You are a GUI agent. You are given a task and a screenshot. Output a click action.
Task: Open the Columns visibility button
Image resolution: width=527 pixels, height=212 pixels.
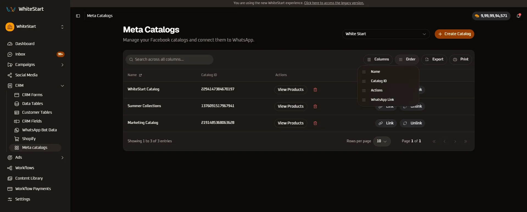click(x=378, y=60)
